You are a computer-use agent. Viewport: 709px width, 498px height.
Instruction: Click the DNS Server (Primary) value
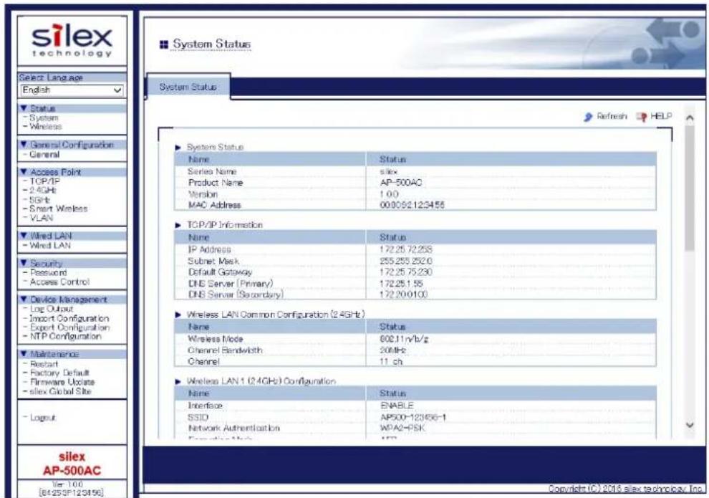click(x=401, y=284)
